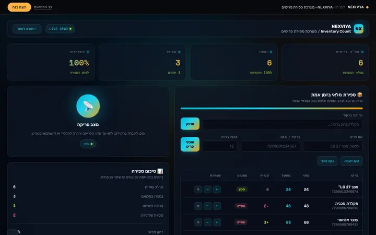The height and width of the screenshot is (235, 376).
Task: Click the LIVE DEMO badge
Action: pos(60,29)
